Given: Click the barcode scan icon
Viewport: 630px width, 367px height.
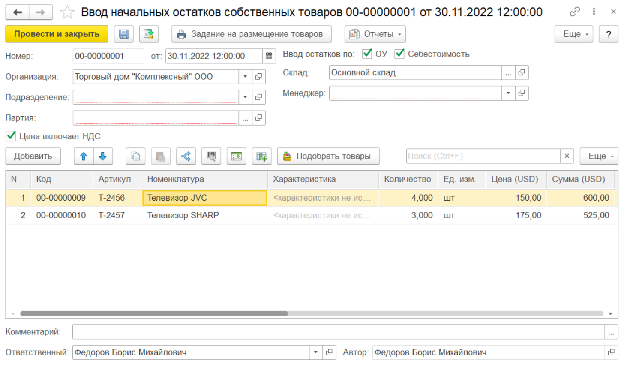Looking at the screenshot, I should (211, 156).
